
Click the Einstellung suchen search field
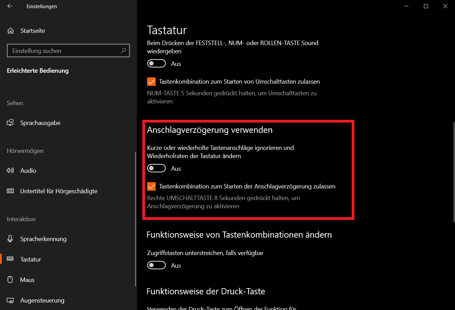68,51
